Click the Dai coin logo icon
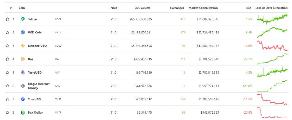This screenshot has width=292, height=120. coord(23,59)
